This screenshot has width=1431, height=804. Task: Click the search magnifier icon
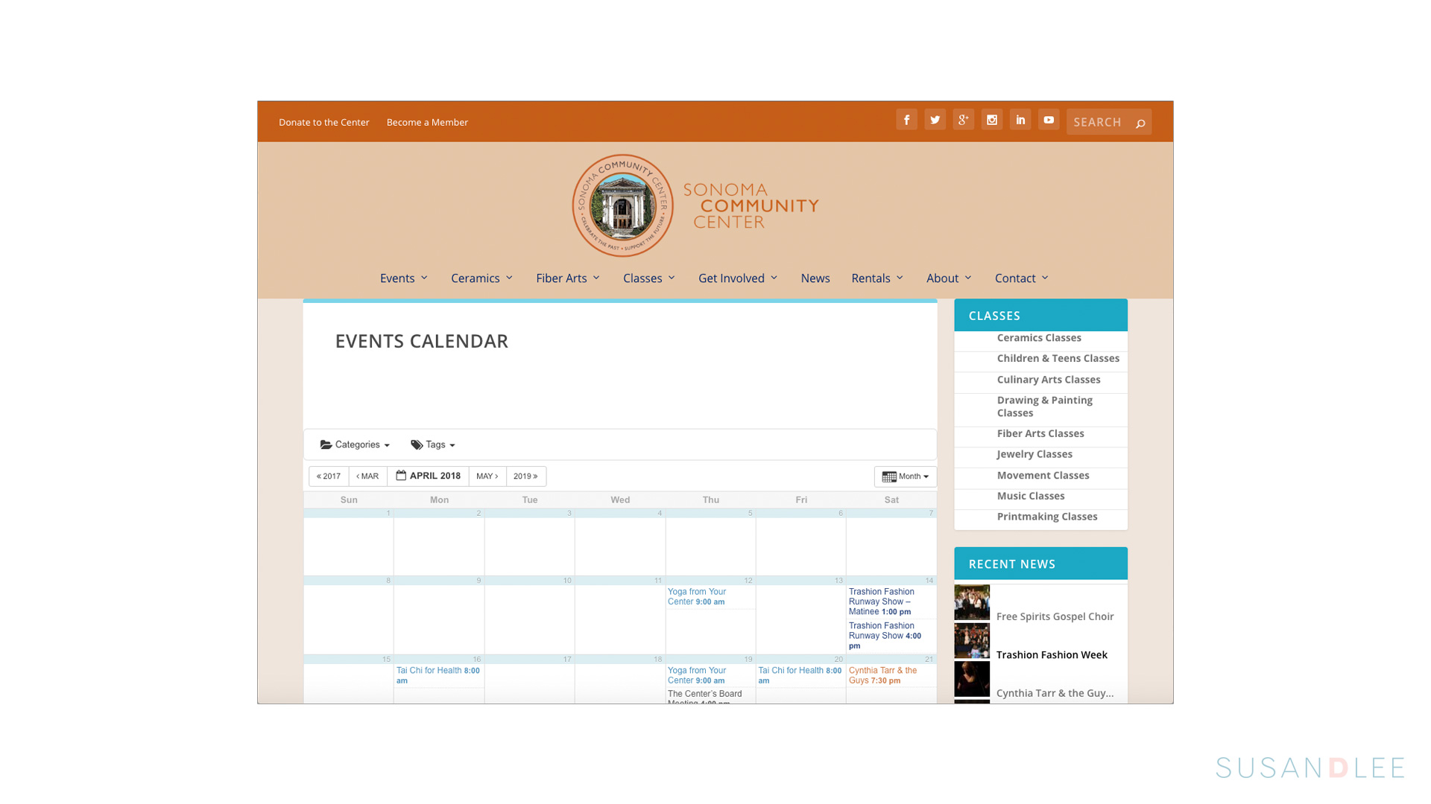(x=1140, y=123)
